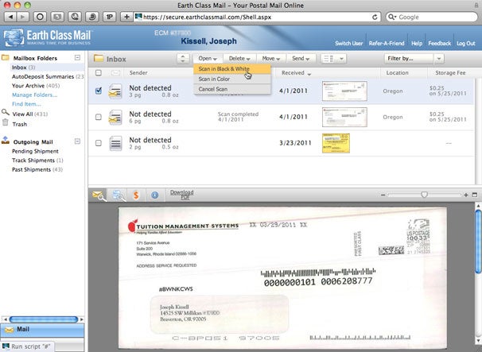
Task: Open the Move dropdown menu
Action: [x=270, y=58]
